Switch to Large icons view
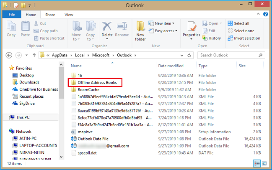 pyautogui.click(x=264, y=163)
